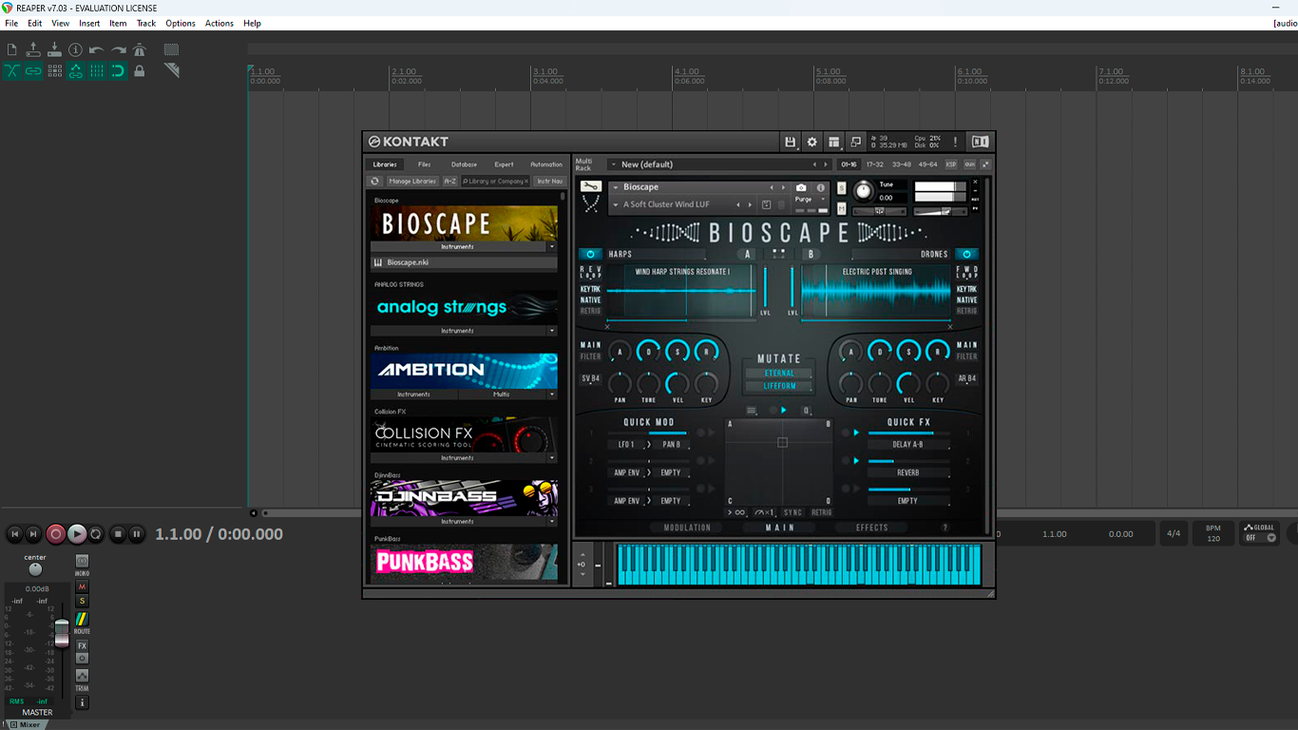Click the LIFEFORM mutate button

[779, 386]
